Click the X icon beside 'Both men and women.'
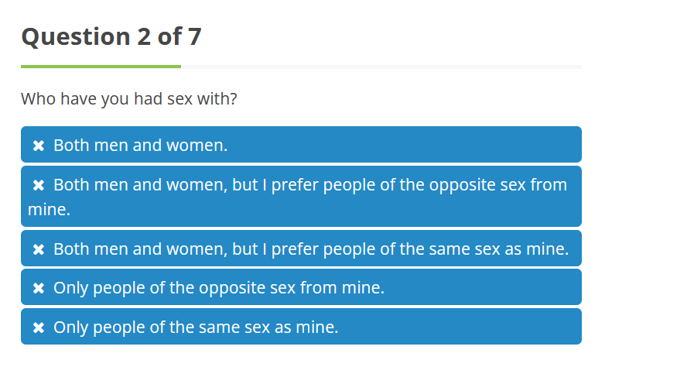Viewport: 694px width, 367px height. click(x=39, y=146)
